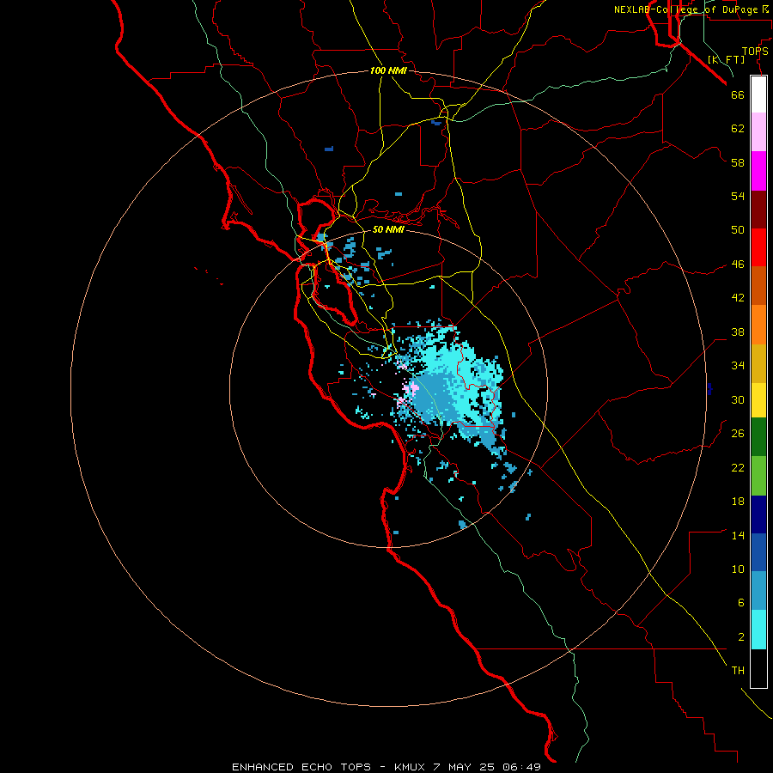Click the magenta legend swatch above 54
The width and height of the screenshot is (773, 773).
(758, 171)
